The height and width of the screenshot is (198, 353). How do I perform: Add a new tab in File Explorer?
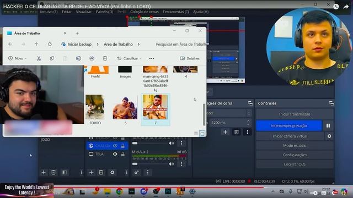(x=77, y=33)
